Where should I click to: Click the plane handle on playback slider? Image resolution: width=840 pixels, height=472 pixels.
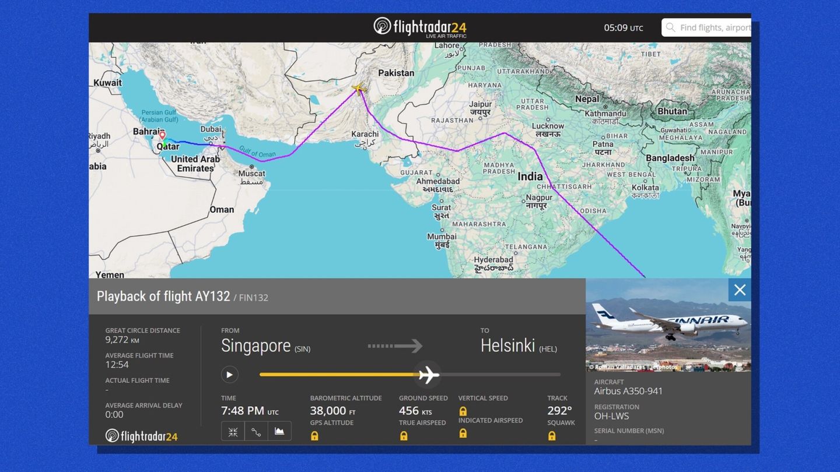tap(428, 375)
